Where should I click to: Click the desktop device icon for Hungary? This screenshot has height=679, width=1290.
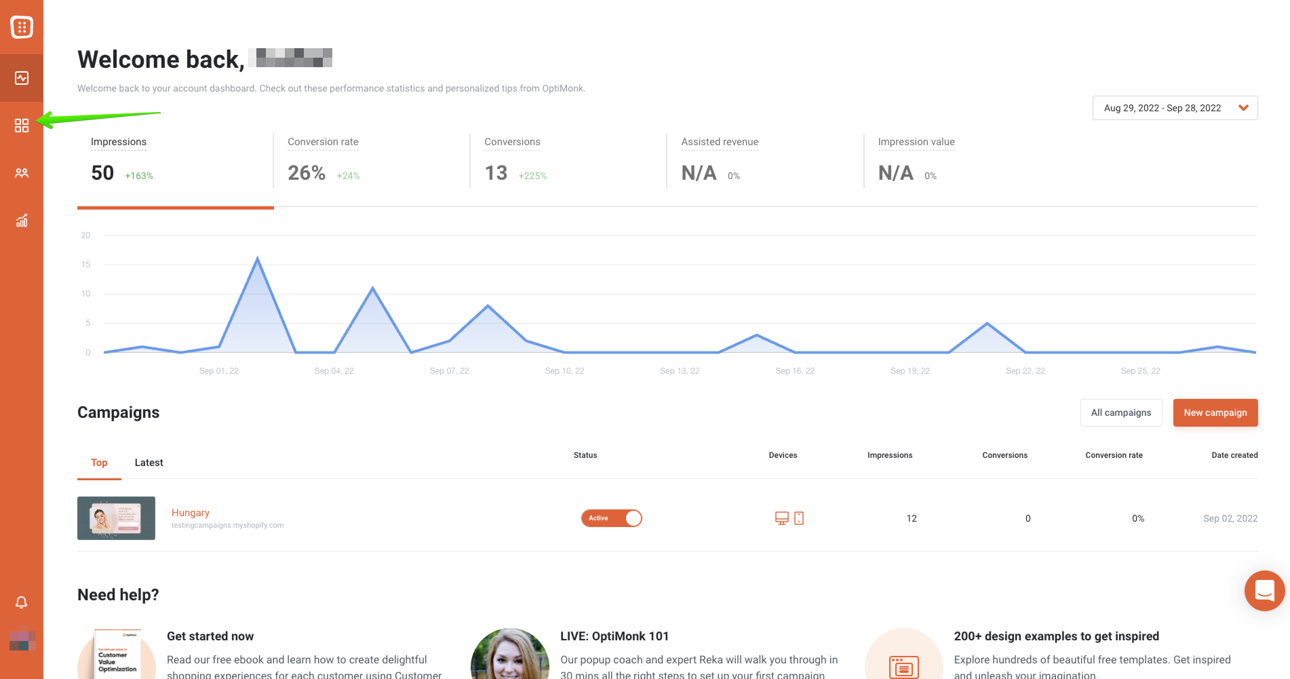pos(781,518)
